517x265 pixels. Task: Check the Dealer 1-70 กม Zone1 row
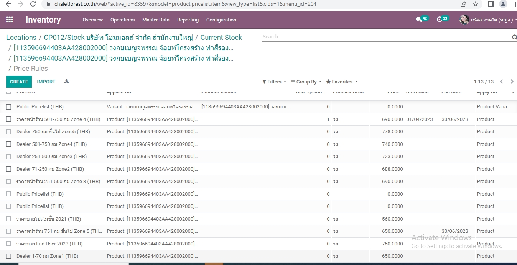[8, 256]
